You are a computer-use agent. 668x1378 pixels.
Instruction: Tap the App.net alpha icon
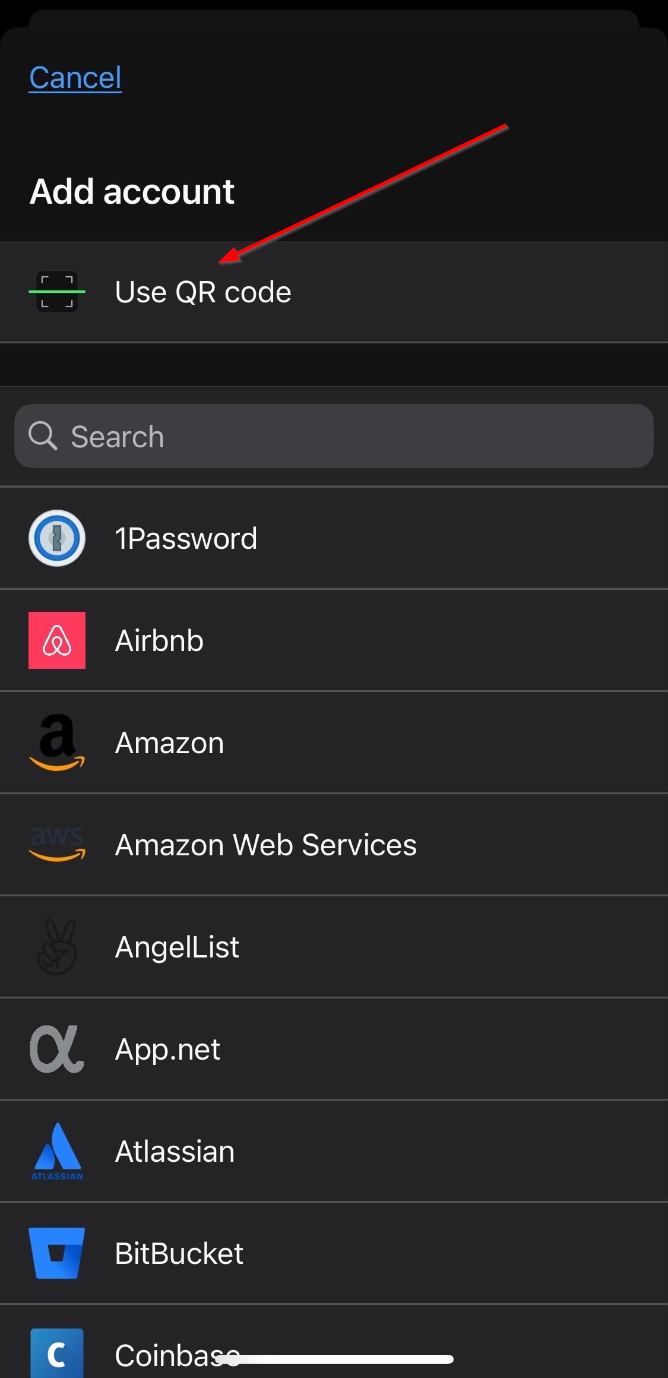[57, 1049]
